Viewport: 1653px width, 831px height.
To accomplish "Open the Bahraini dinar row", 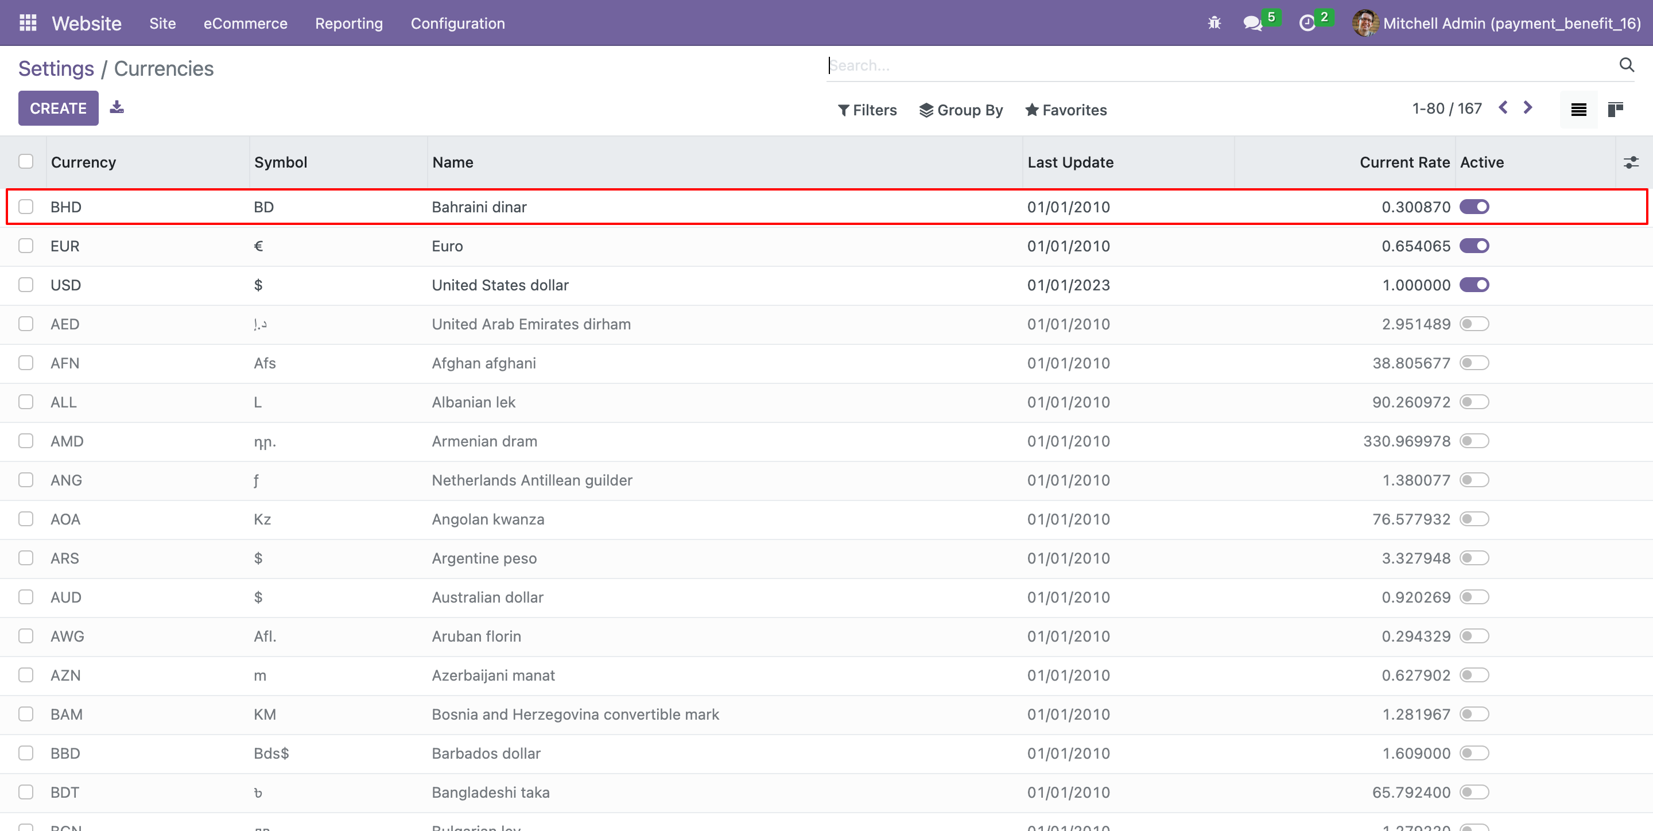I will pos(826,207).
